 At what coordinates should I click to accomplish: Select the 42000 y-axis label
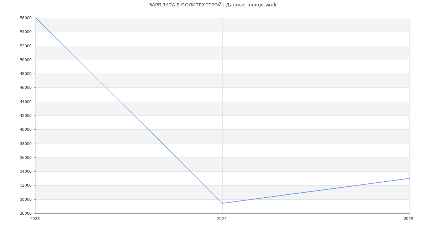(26, 116)
